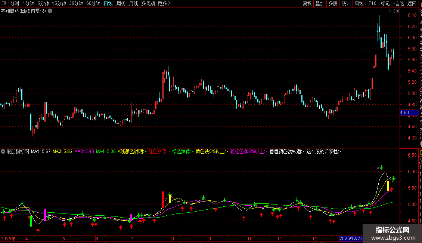This screenshot has height=243, width=422.
Task: Toggle the main chart window layout icon
Action: pyautogui.click(x=396, y=11)
